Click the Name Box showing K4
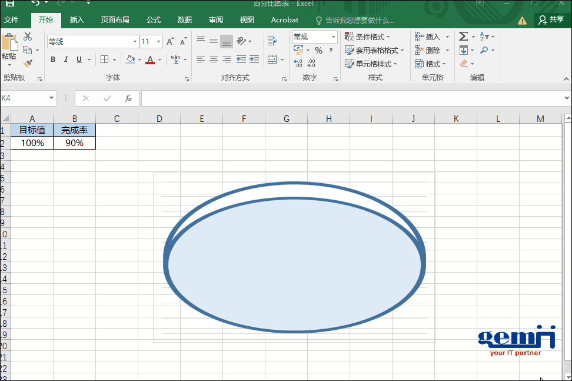The image size is (572, 381). (28, 98)
